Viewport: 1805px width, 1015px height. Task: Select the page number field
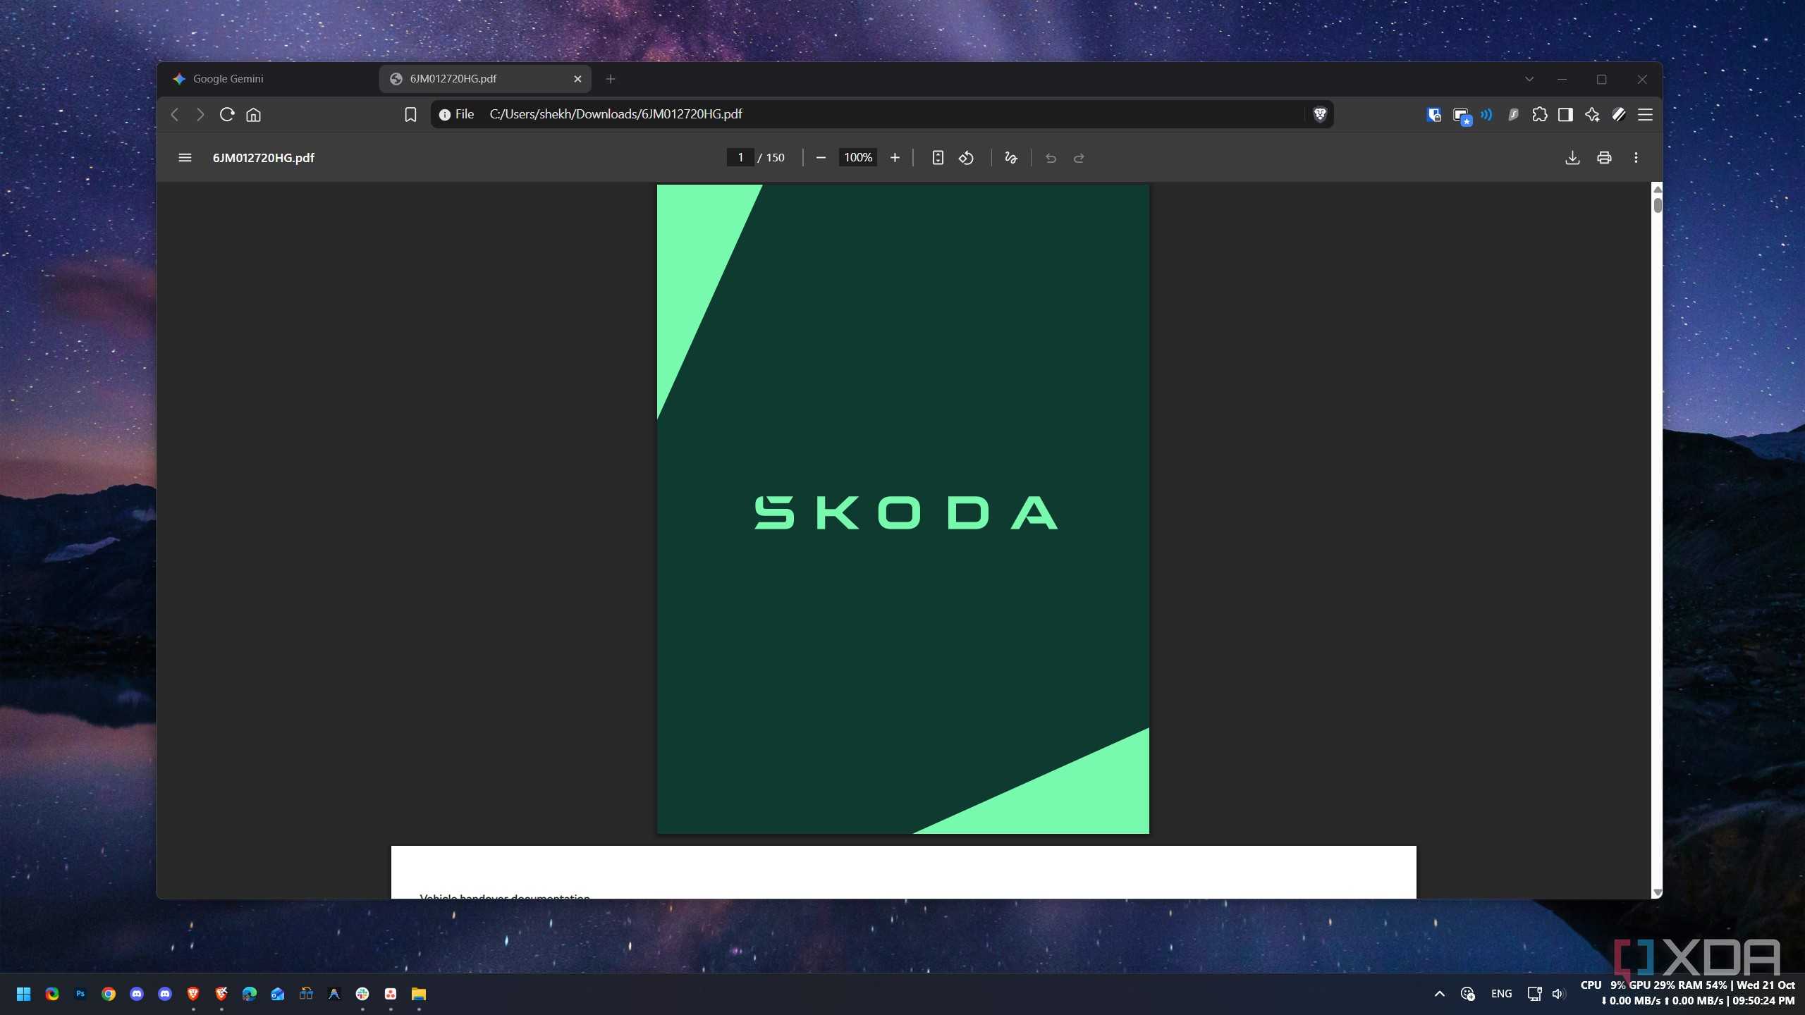pos(740,158)
